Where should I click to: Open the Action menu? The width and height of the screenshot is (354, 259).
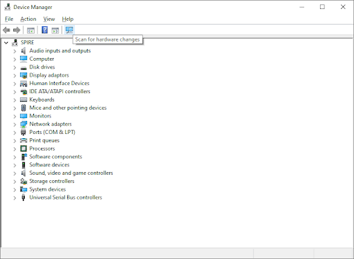pyautogui.click(x=28, y=19)
